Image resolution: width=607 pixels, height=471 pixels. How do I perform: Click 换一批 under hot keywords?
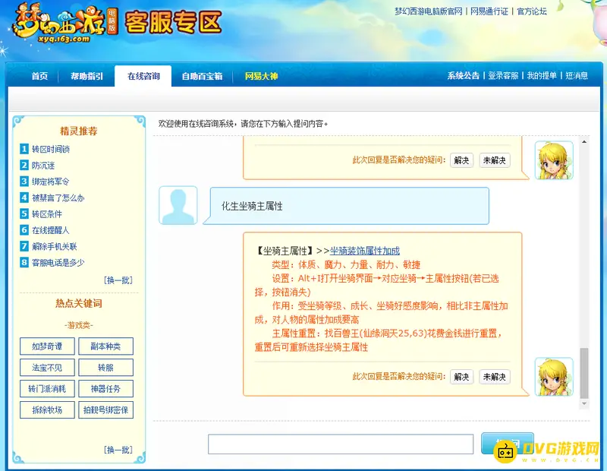coord(118,450)
